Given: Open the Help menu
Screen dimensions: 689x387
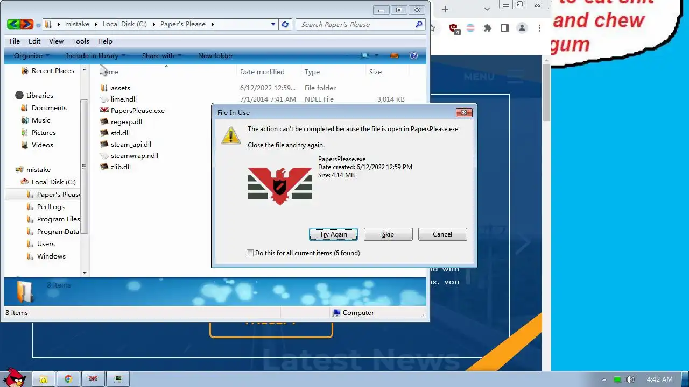Looking at the screenshot, I should tap(105, 41).
